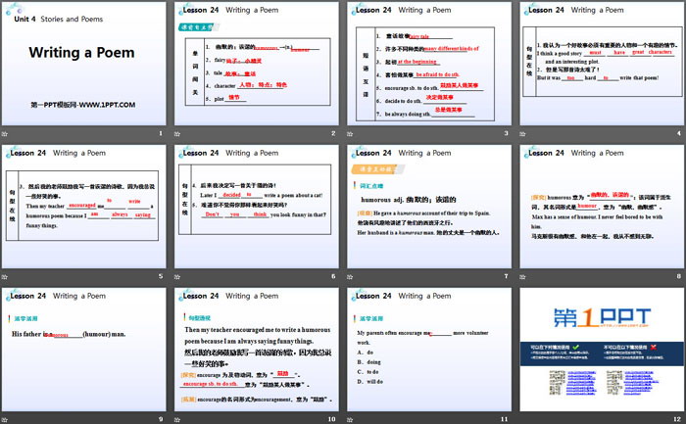Select slide 6 about the cat poem
This screenshot has width=686, height=424.
255,207
